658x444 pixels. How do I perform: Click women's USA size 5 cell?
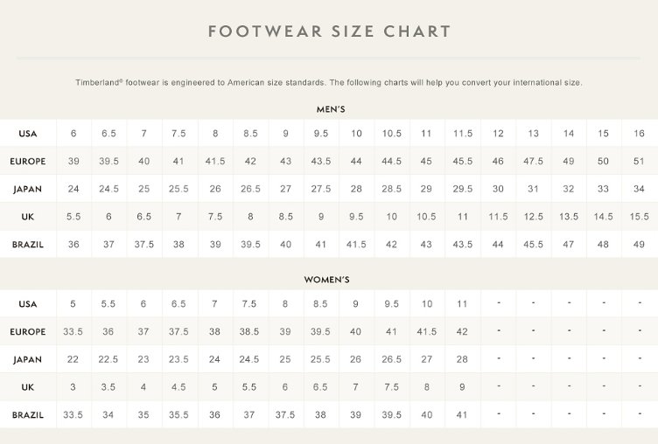73,304
